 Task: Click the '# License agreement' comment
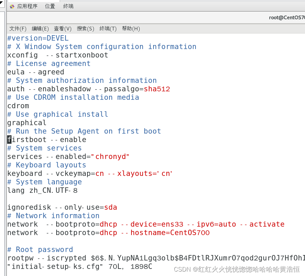click(49, 64)
